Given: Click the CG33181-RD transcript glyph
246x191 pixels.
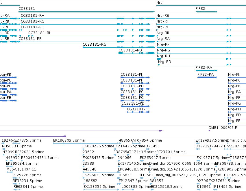Looking at the screenshot, I should click(x=137, y=53).
